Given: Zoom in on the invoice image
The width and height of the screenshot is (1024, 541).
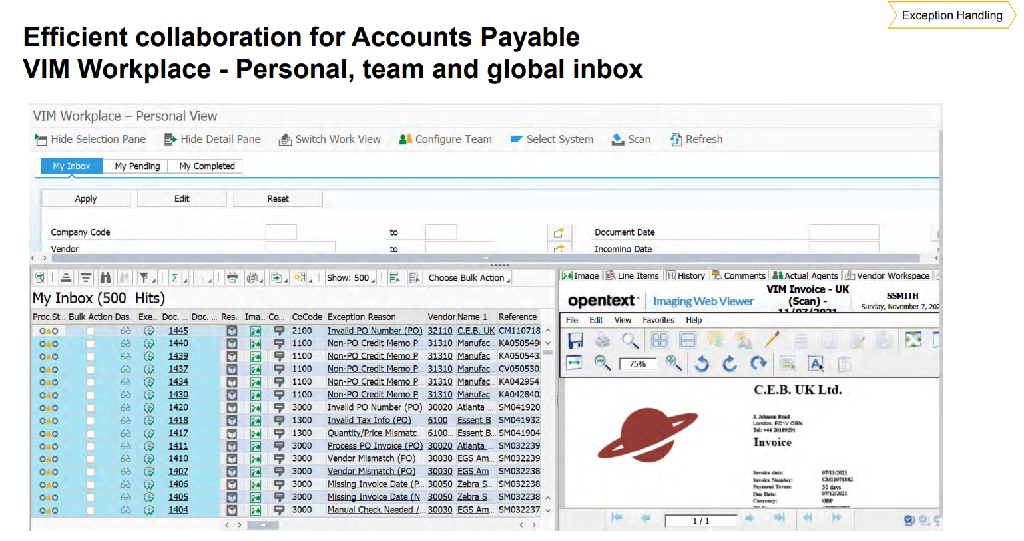Looking at the screenshot, I should coord(673,363).
